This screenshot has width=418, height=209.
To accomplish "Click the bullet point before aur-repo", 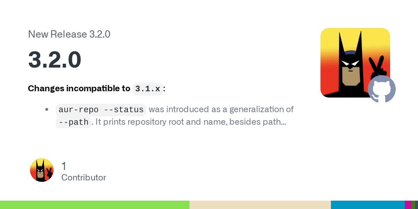I will point(47,109).
